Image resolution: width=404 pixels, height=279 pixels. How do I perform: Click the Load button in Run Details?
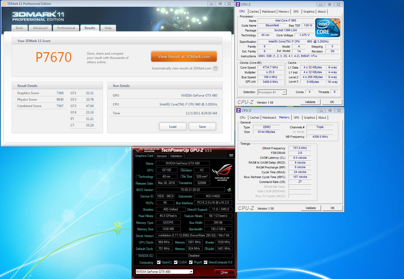tap(173, 127)
